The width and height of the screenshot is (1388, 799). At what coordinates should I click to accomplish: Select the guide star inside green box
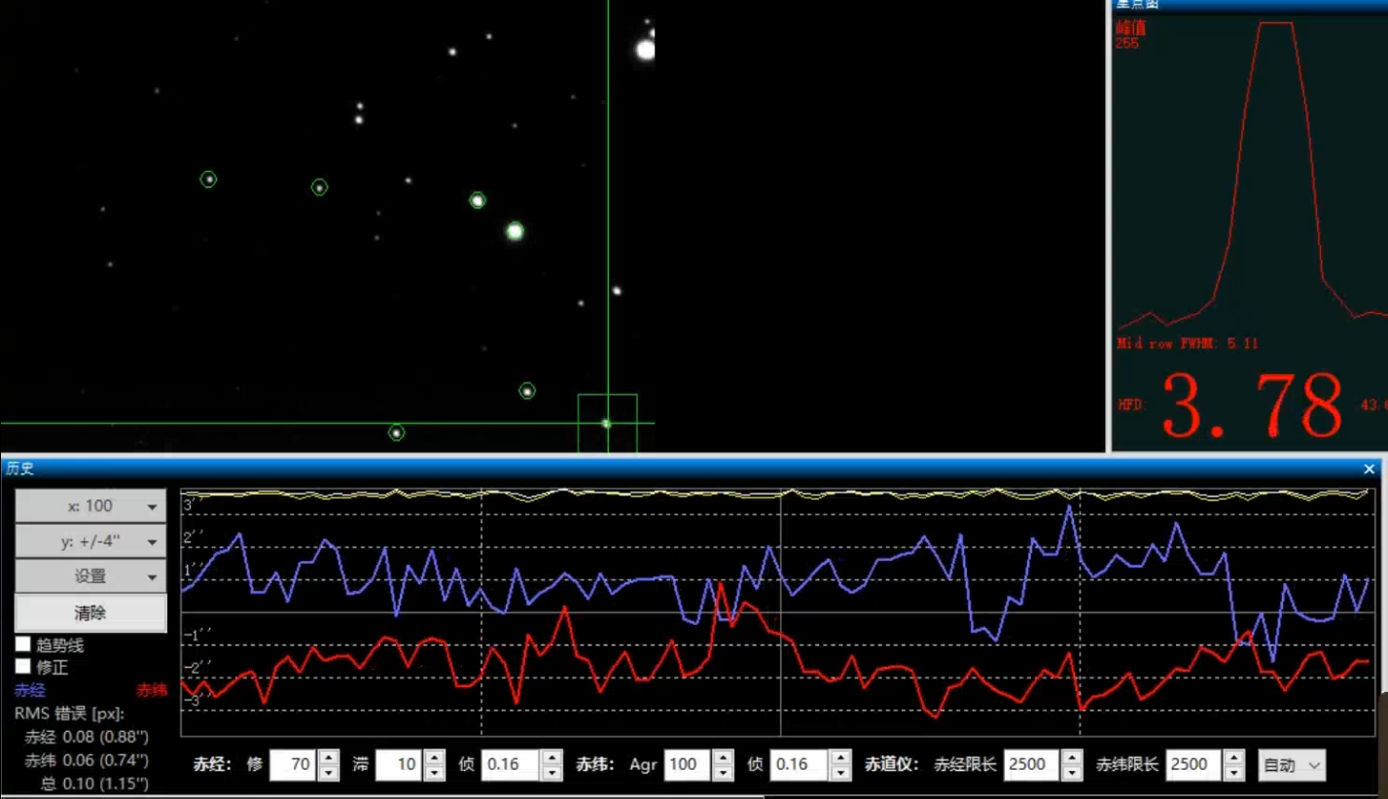click(x=606, y=424)
